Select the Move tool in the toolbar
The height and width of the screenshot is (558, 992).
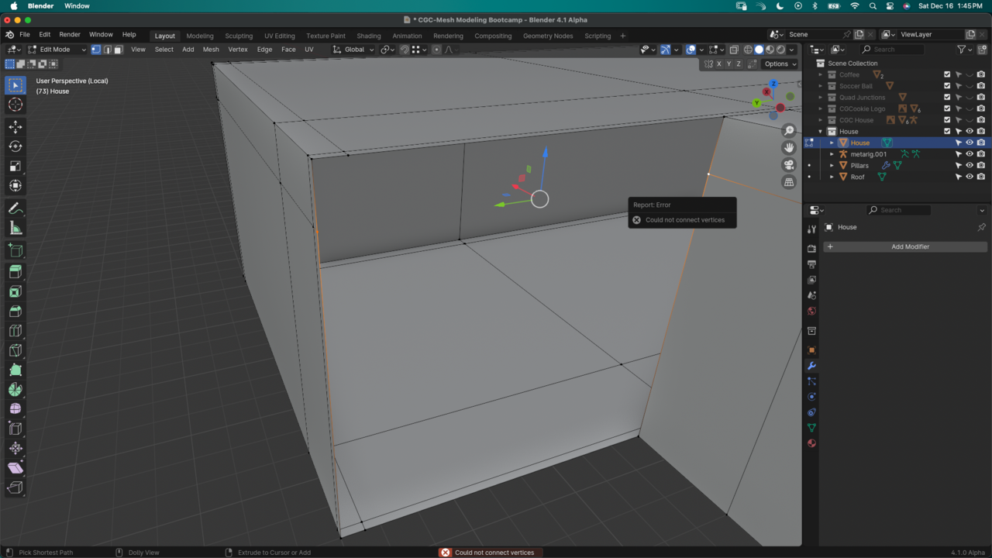pyautogui.click(x=15, y=127)
